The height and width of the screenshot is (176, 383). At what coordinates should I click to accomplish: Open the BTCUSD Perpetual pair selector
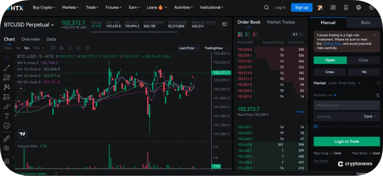tap(29, 24)
